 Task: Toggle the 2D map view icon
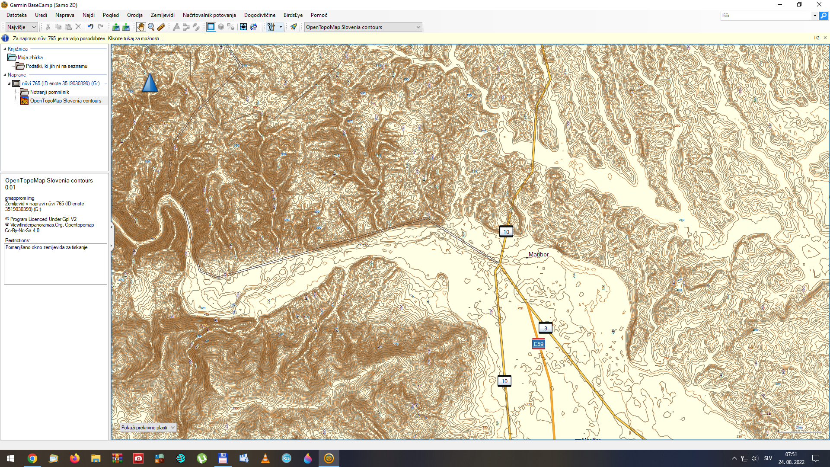(211, 27)
